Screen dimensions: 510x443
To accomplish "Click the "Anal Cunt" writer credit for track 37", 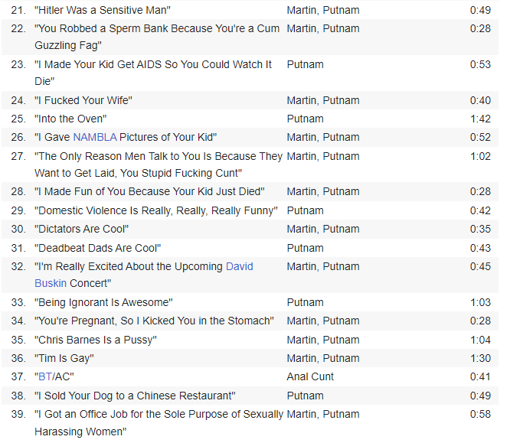I will [310, 376].
